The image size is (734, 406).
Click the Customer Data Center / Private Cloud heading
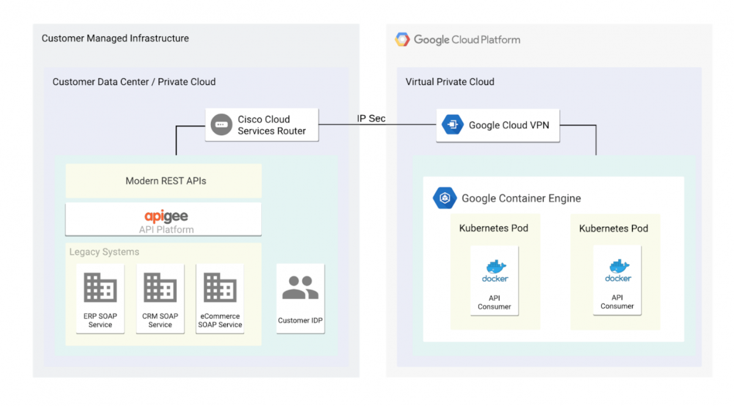(x=133, y=81)
